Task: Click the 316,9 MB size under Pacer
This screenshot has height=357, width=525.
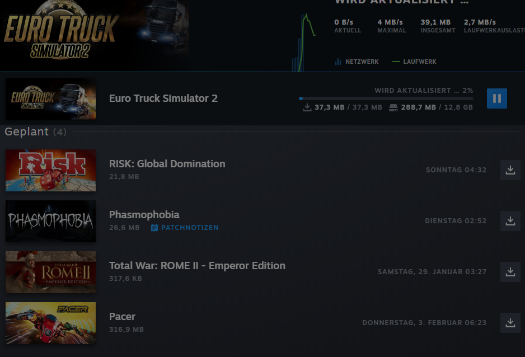Action: point(126,329)
